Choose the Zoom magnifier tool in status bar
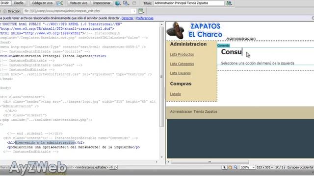The height and width of the screenshot is (176, 314). pos(235,167)
